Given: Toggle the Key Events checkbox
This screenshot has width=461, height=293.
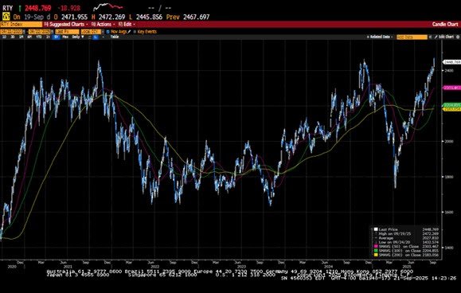Looking at the screenshot, I should click(x=135, y=31).
